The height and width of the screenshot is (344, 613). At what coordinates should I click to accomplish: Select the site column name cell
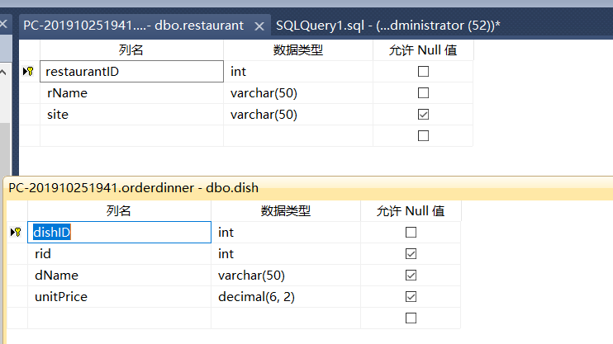pyautogui.click(x=131, y=115)
